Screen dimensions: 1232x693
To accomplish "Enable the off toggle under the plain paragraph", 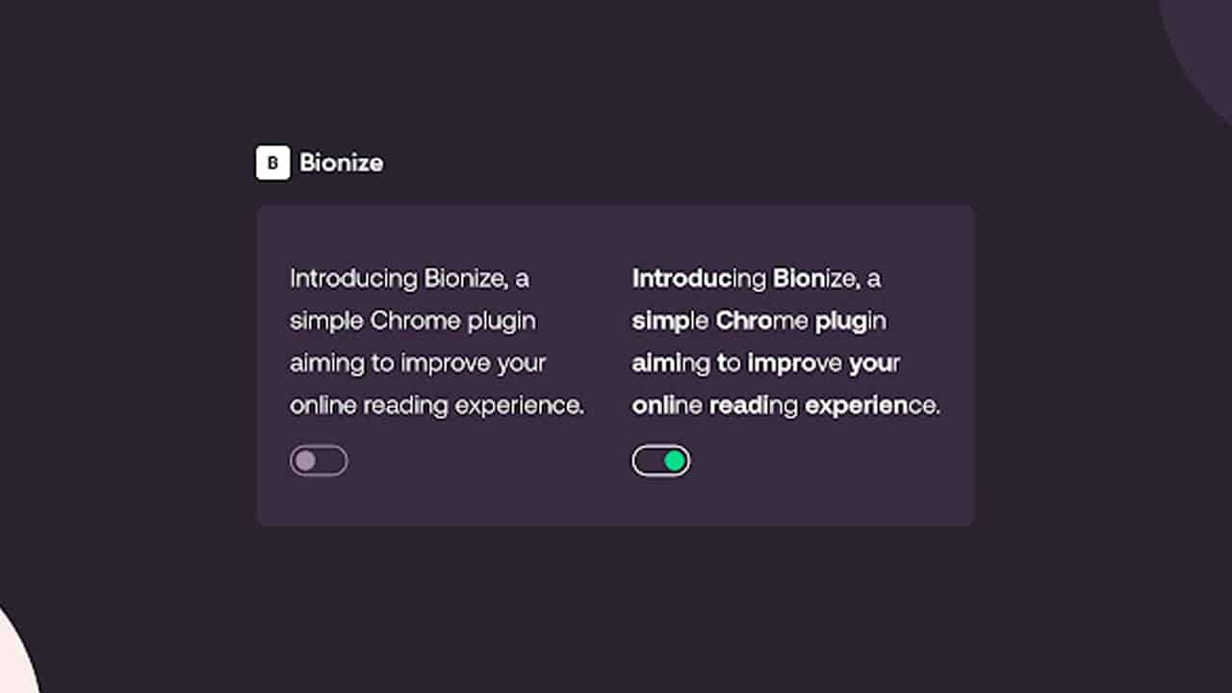I will (x=319, y=461).
